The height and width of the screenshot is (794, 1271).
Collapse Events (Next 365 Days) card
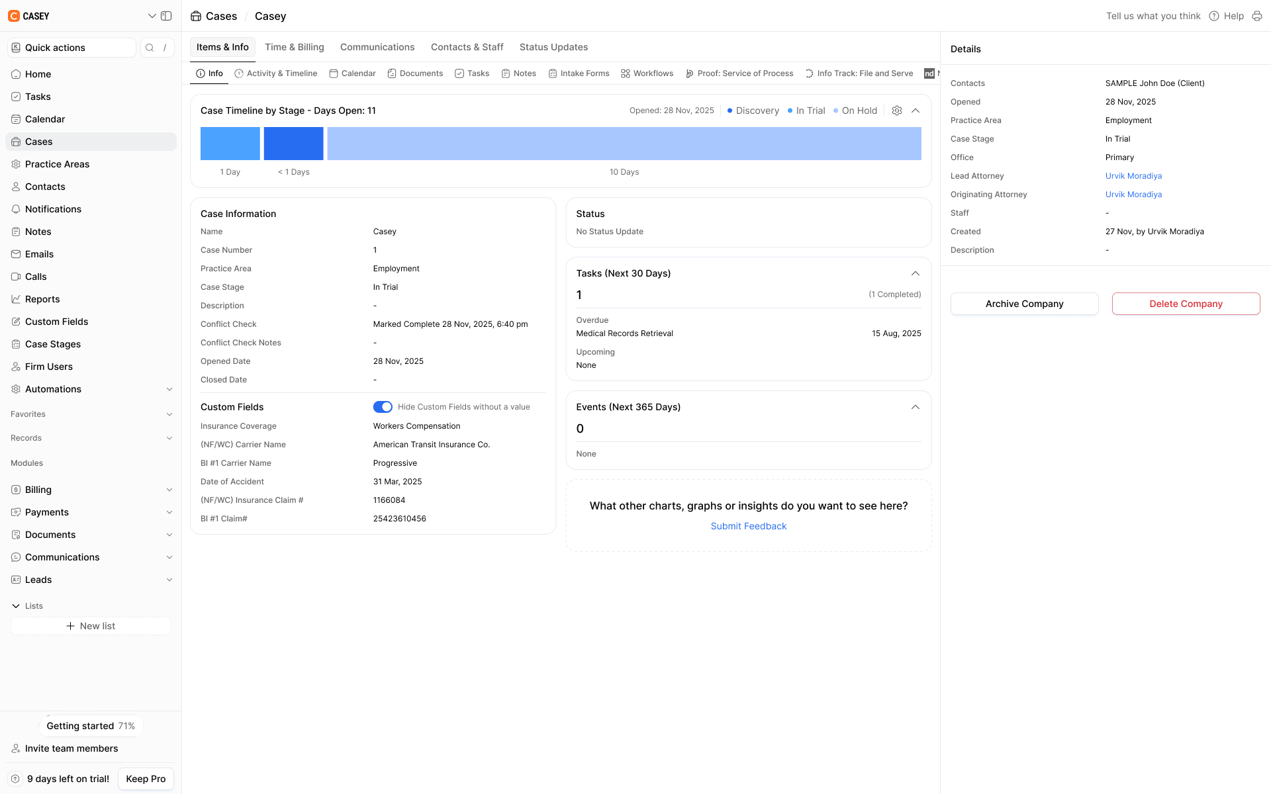click(x=916, y=407)
